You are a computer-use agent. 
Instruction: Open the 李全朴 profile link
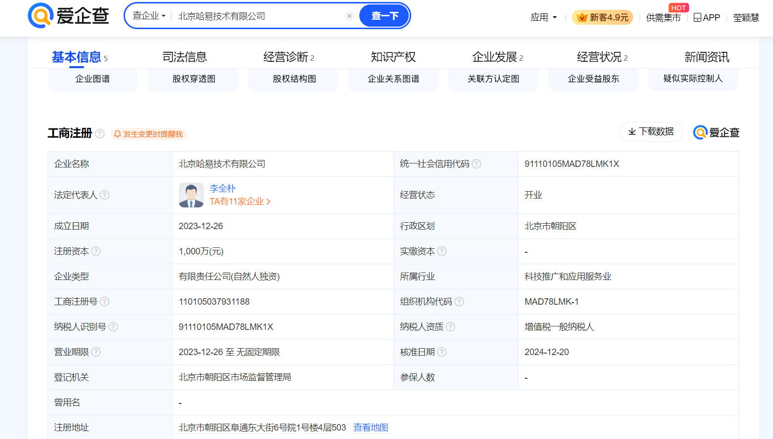222,189
